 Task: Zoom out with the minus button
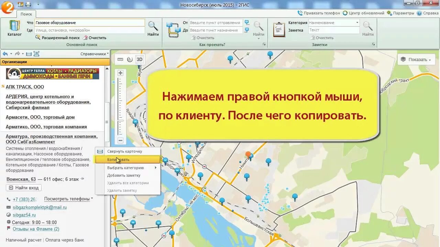pos(120,141)
